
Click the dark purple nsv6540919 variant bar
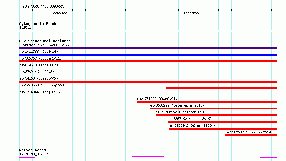[148, 48]
